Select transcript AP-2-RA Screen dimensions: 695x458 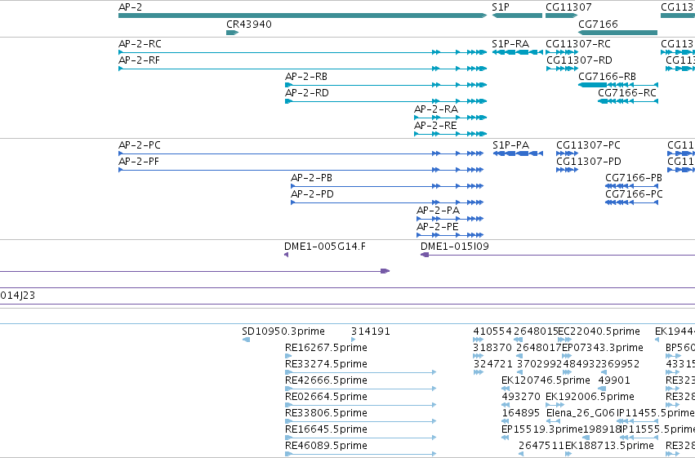pyautogui.click(x=450, y=118)
